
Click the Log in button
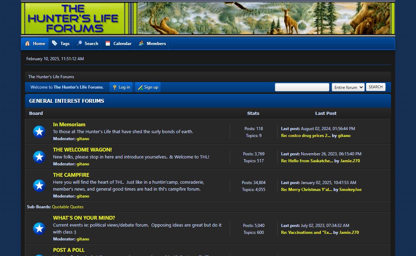(x=121, y=87)
